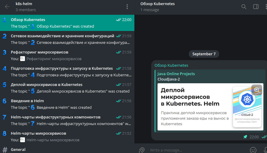Click the 1 message header subtitle
The height and width of the screenshot is (153, 267).
tap(150, 10)
